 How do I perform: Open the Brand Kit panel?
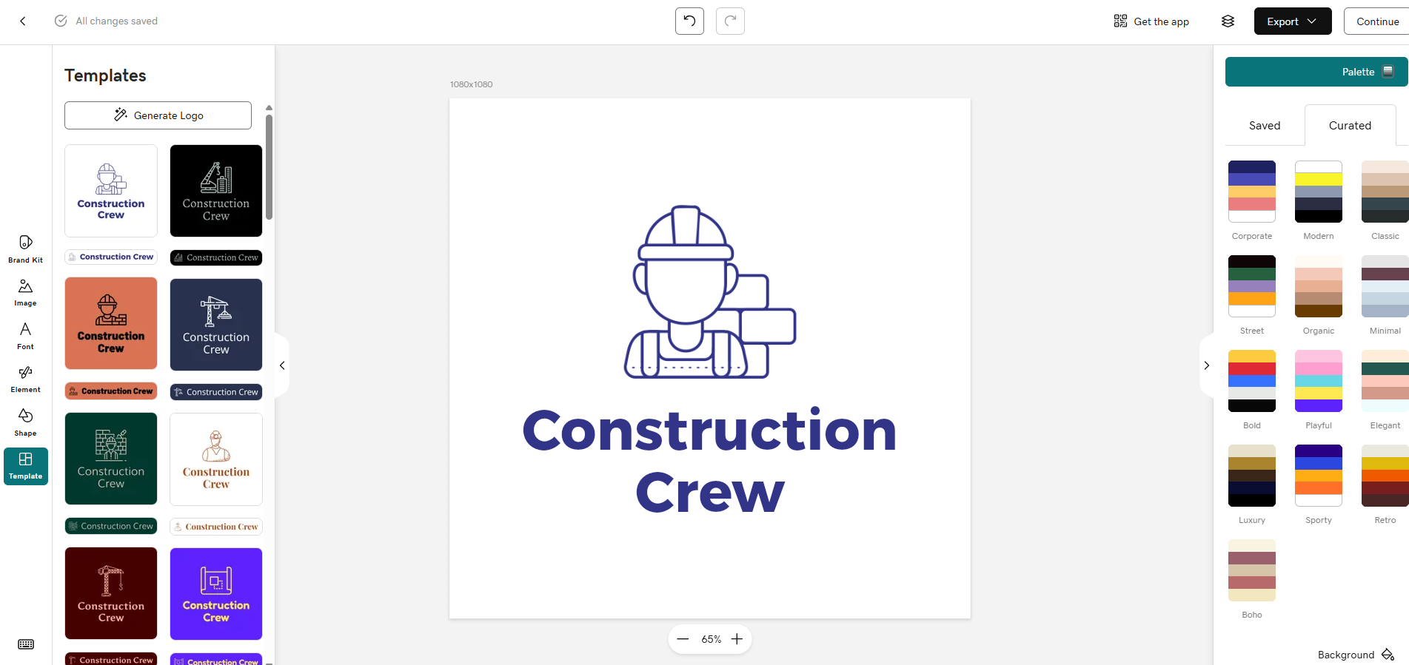pos(26,249)
